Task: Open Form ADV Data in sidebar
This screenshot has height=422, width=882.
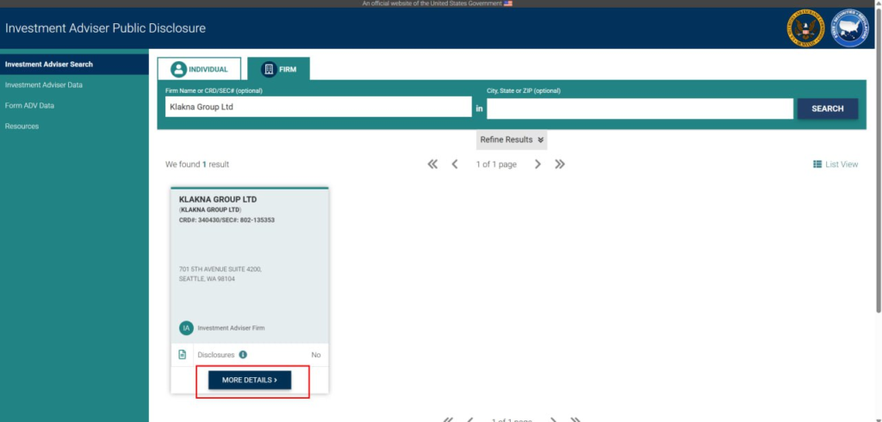Action: pos(30,106)
